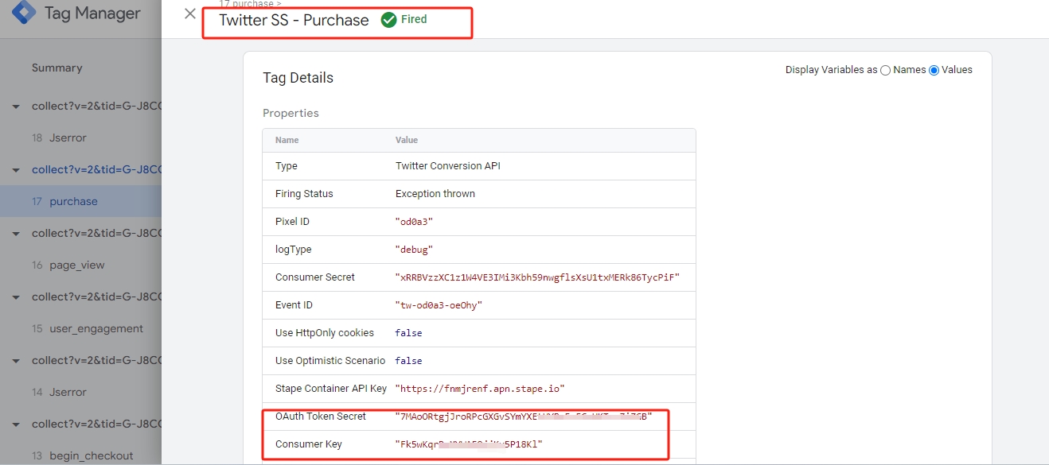Click the Tag Manager title text
The image size is (1049, 465).
[x=92, y=14]
